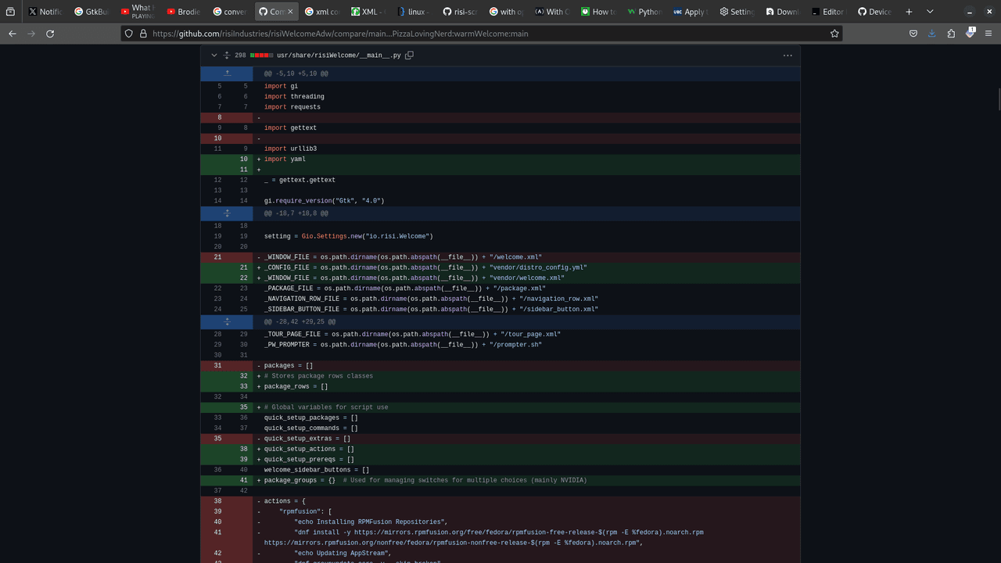1001x563 pixels.
Task: Expand lines above hunk @@ -5,10 +5,10 @@
Action: [x=227, y=74]
